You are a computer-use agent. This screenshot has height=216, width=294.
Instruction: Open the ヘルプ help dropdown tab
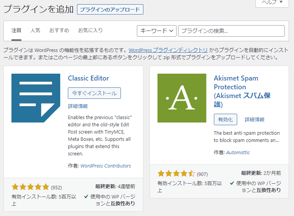point(272,3)
